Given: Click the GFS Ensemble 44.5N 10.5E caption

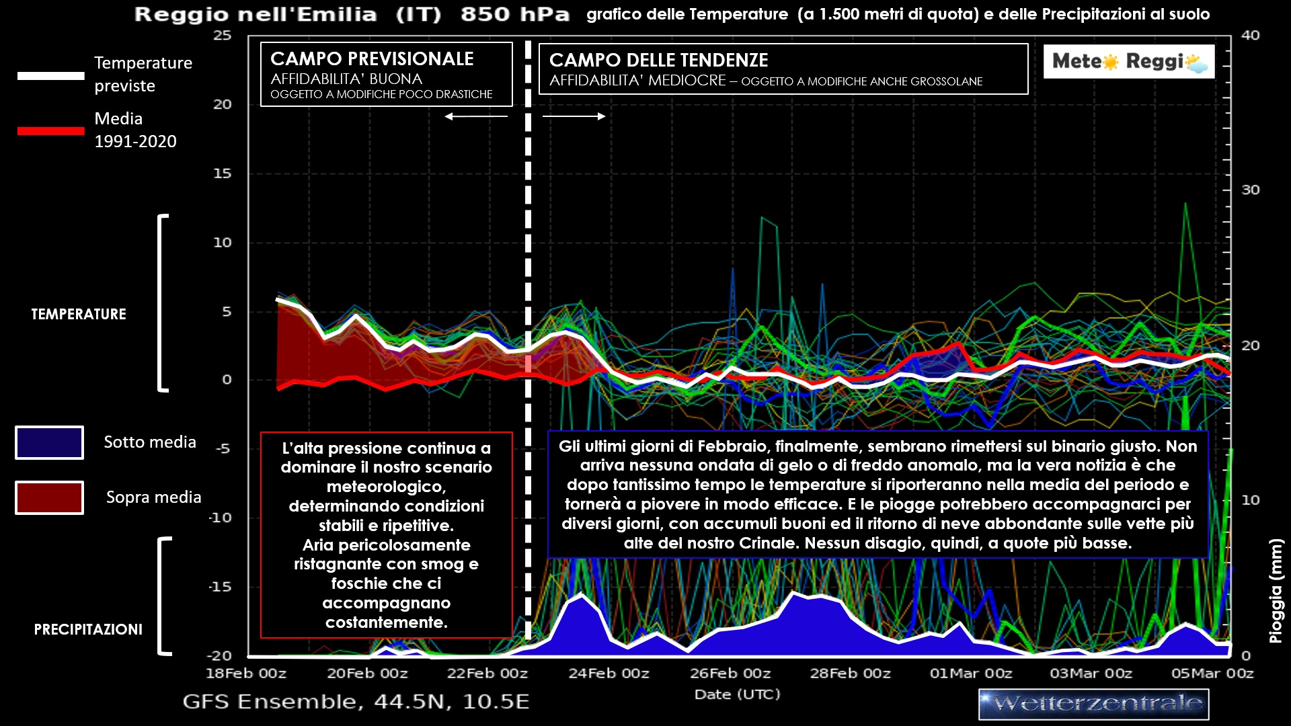Looking at the screenshot, I should click(x=356, y=702).
